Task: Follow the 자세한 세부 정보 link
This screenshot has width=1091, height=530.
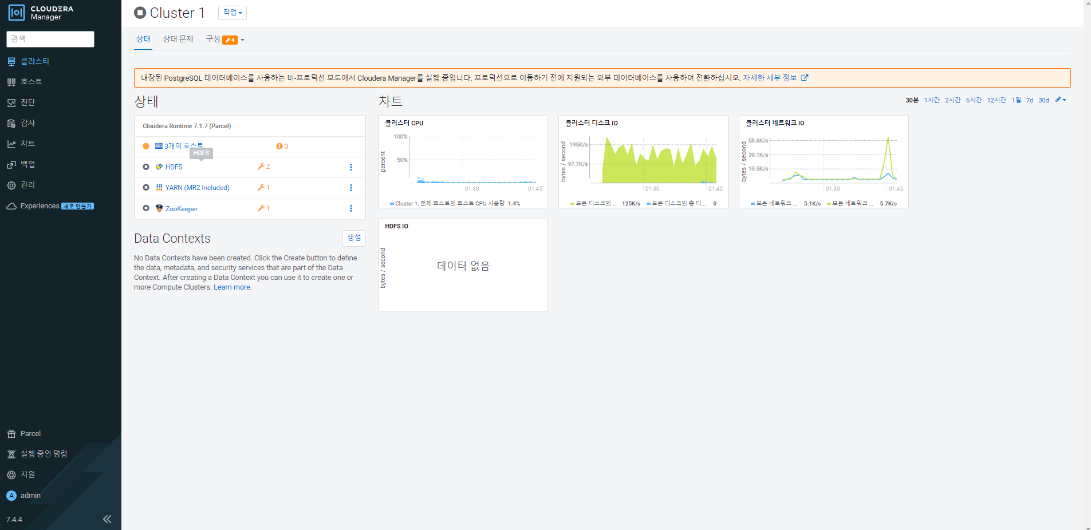Action: tap(770, 78)
